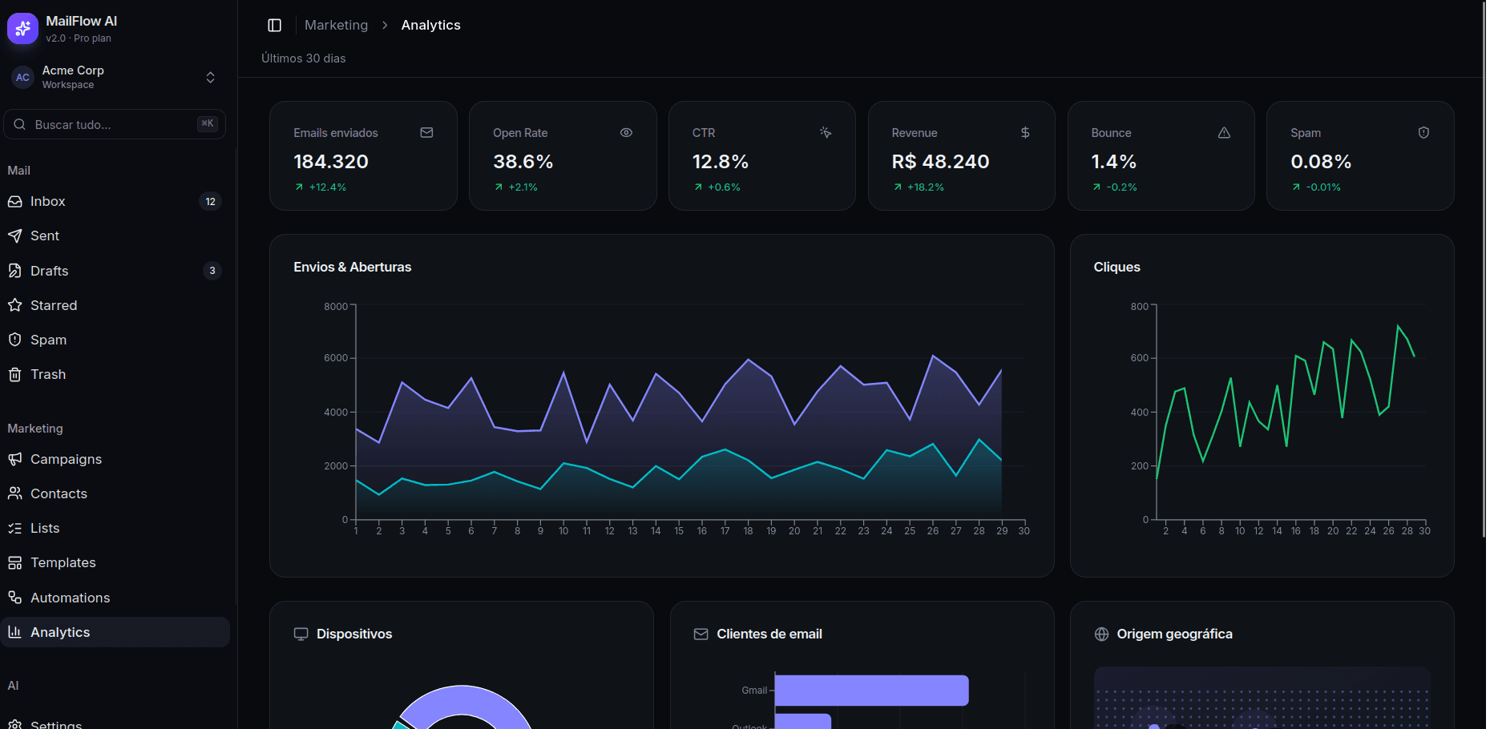Click the envelope icon beside Clientes de email
Image resolution: width=1490 pixels, height=729 pixels.
(701, 634)
